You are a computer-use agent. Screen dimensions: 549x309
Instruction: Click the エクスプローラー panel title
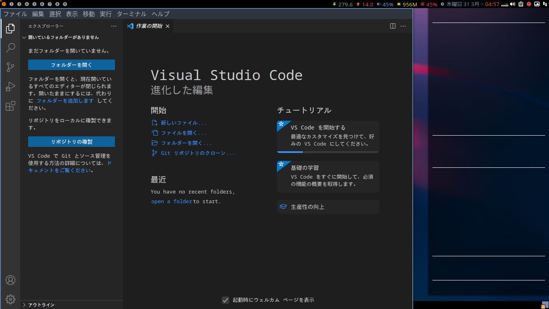click(x=46, y=26)
